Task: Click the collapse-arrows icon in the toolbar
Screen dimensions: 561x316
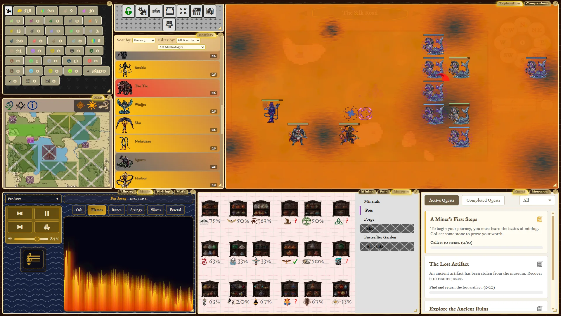Action: (x=183, y=11)
